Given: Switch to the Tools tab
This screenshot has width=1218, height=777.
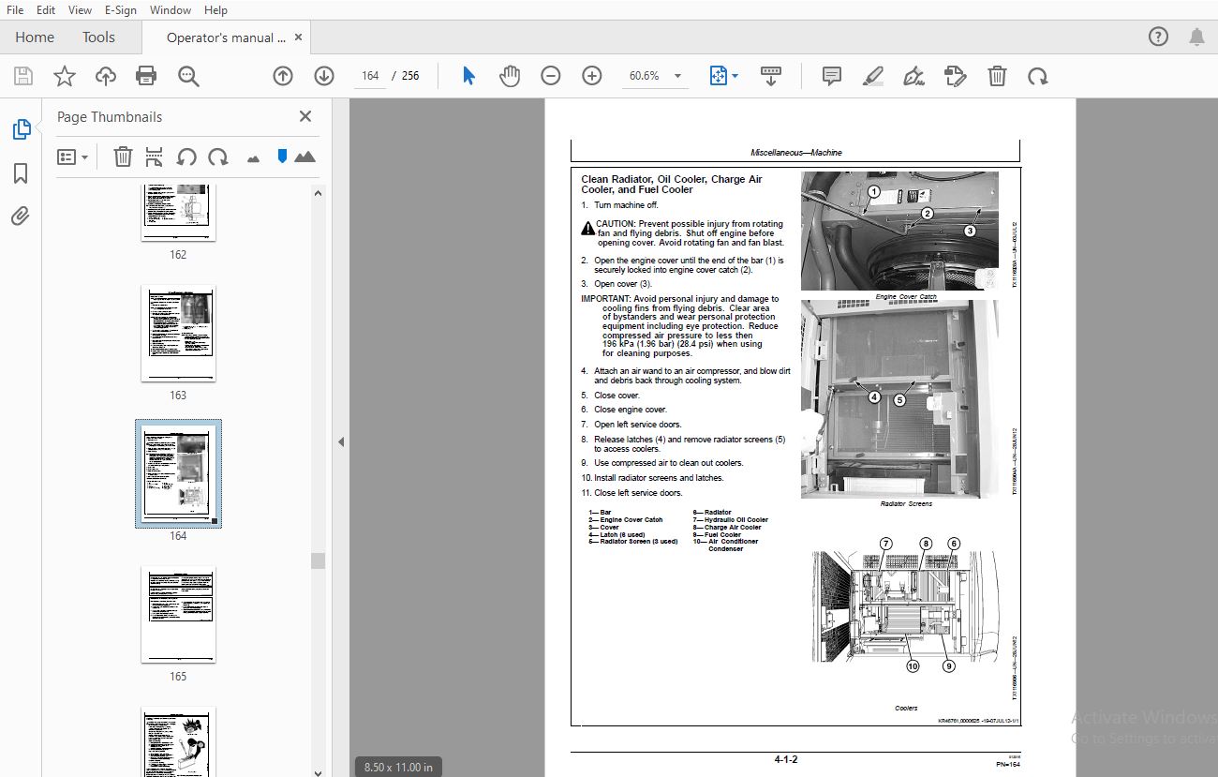Looking at the screenshot, I should click(98, 37).
